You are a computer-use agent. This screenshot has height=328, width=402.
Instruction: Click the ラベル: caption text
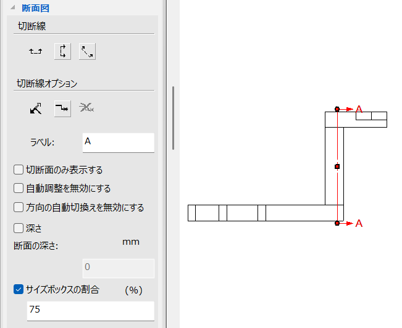coord(43,142)
